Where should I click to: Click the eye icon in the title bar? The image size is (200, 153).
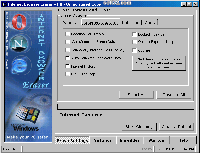tap(5, 4)
